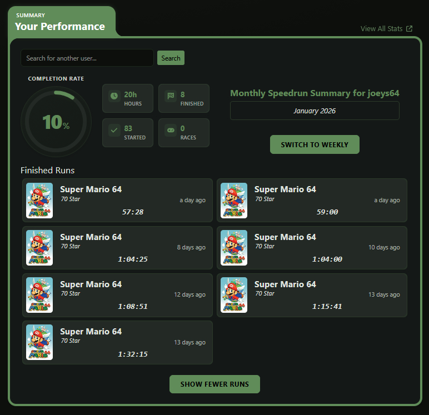Switch to weekly summary view
This screenshot has width=429, height=415.
pos(315,144)
